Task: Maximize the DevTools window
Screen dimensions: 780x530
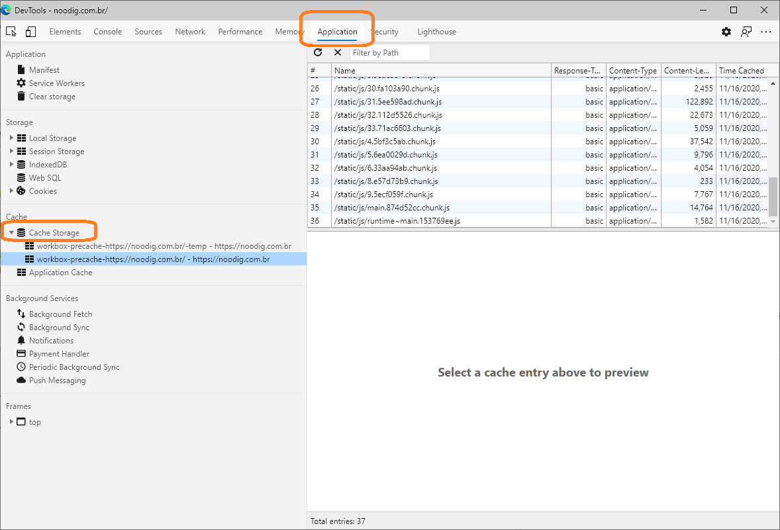Action: coord(733,10)
